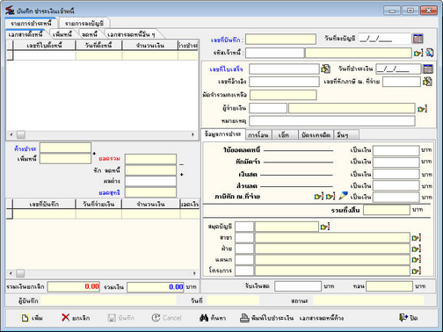The image size is (443, 332).
Task: Click icon next to เลขที่หักภาษี ณ ที่จ่าย field
Action: [427, 82]
